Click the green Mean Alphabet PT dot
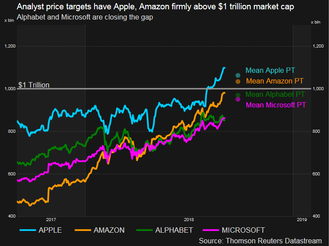The height and width of the screenshot is (246, 329). click(238, 95)
